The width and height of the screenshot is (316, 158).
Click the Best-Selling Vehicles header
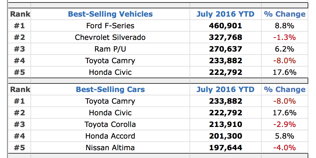[x=110, y=14]
